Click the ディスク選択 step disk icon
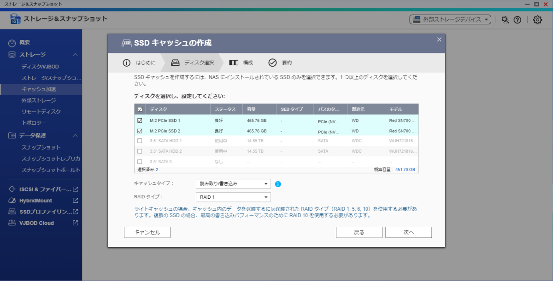Viewport: 553px width, 281px height. pos(175,63)
